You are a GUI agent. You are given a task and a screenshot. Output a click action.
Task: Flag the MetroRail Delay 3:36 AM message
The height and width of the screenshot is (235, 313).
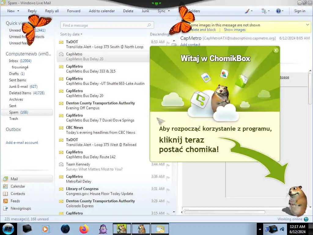[x=168, y=177]
